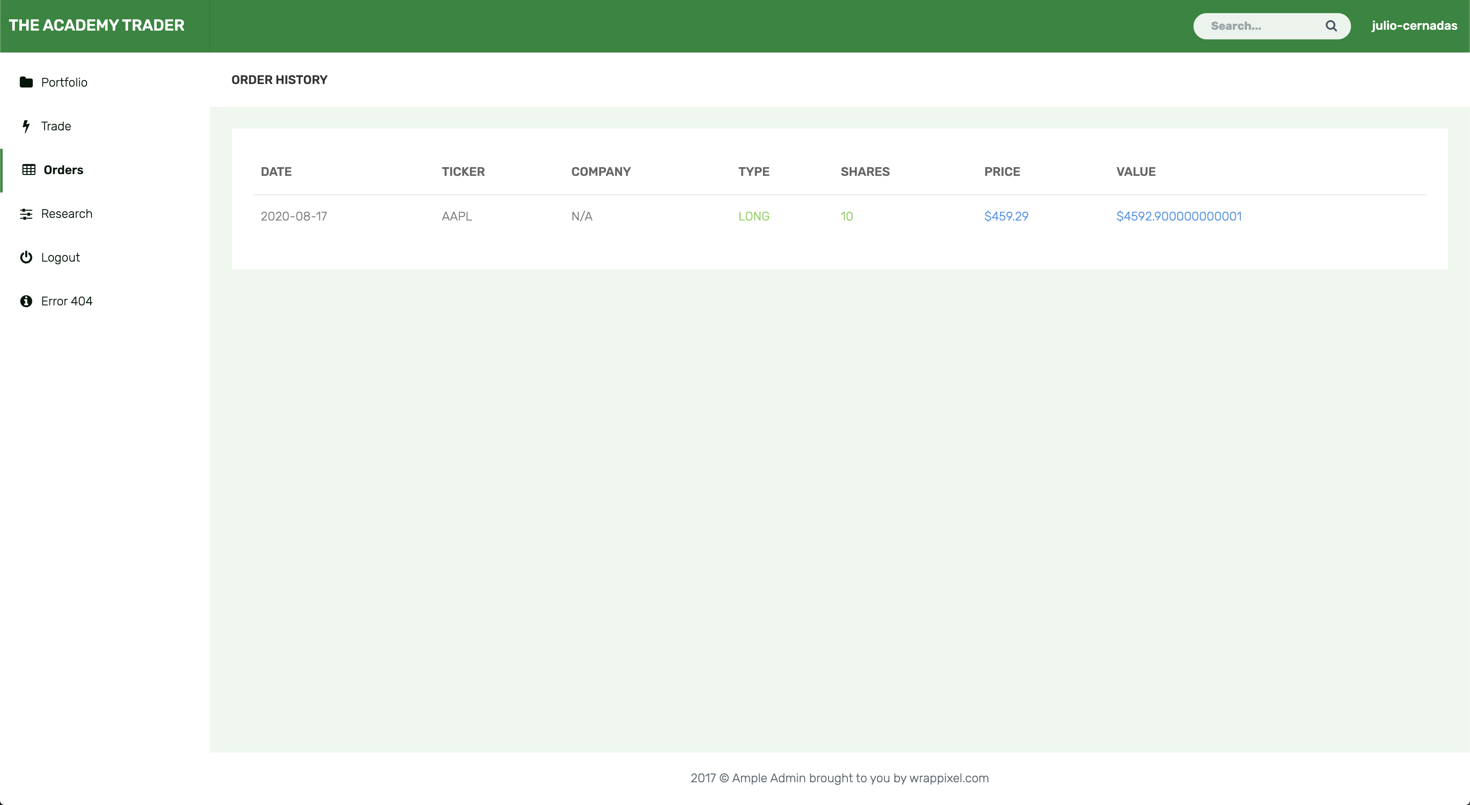Click the $4592.900000000001 value cell
This screenshot has height=805, width=1470.
(x=1178, y=216)
